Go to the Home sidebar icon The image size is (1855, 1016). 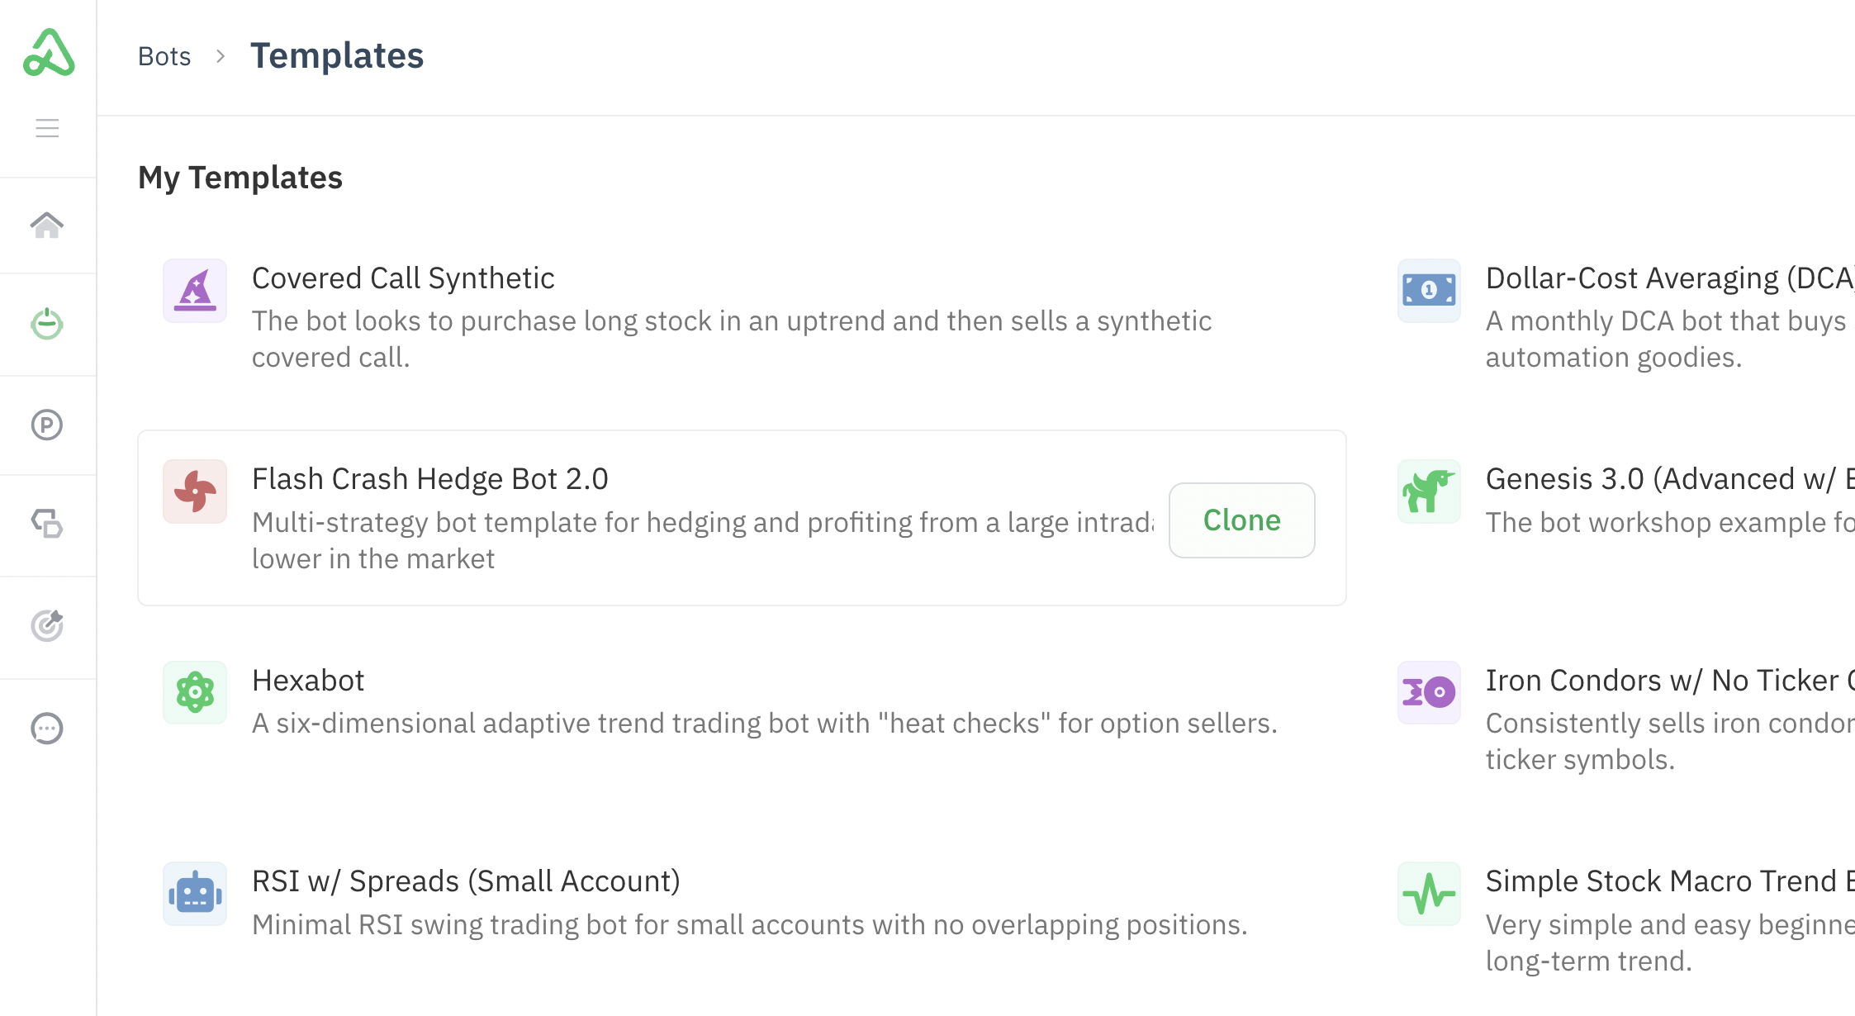coord(47,225)
